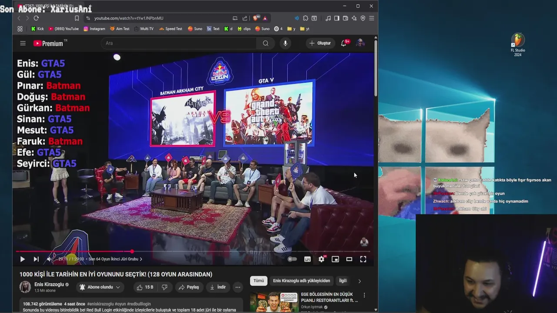557x313 pixels.
Task: Skip to the next video
Action: (36, 259)
